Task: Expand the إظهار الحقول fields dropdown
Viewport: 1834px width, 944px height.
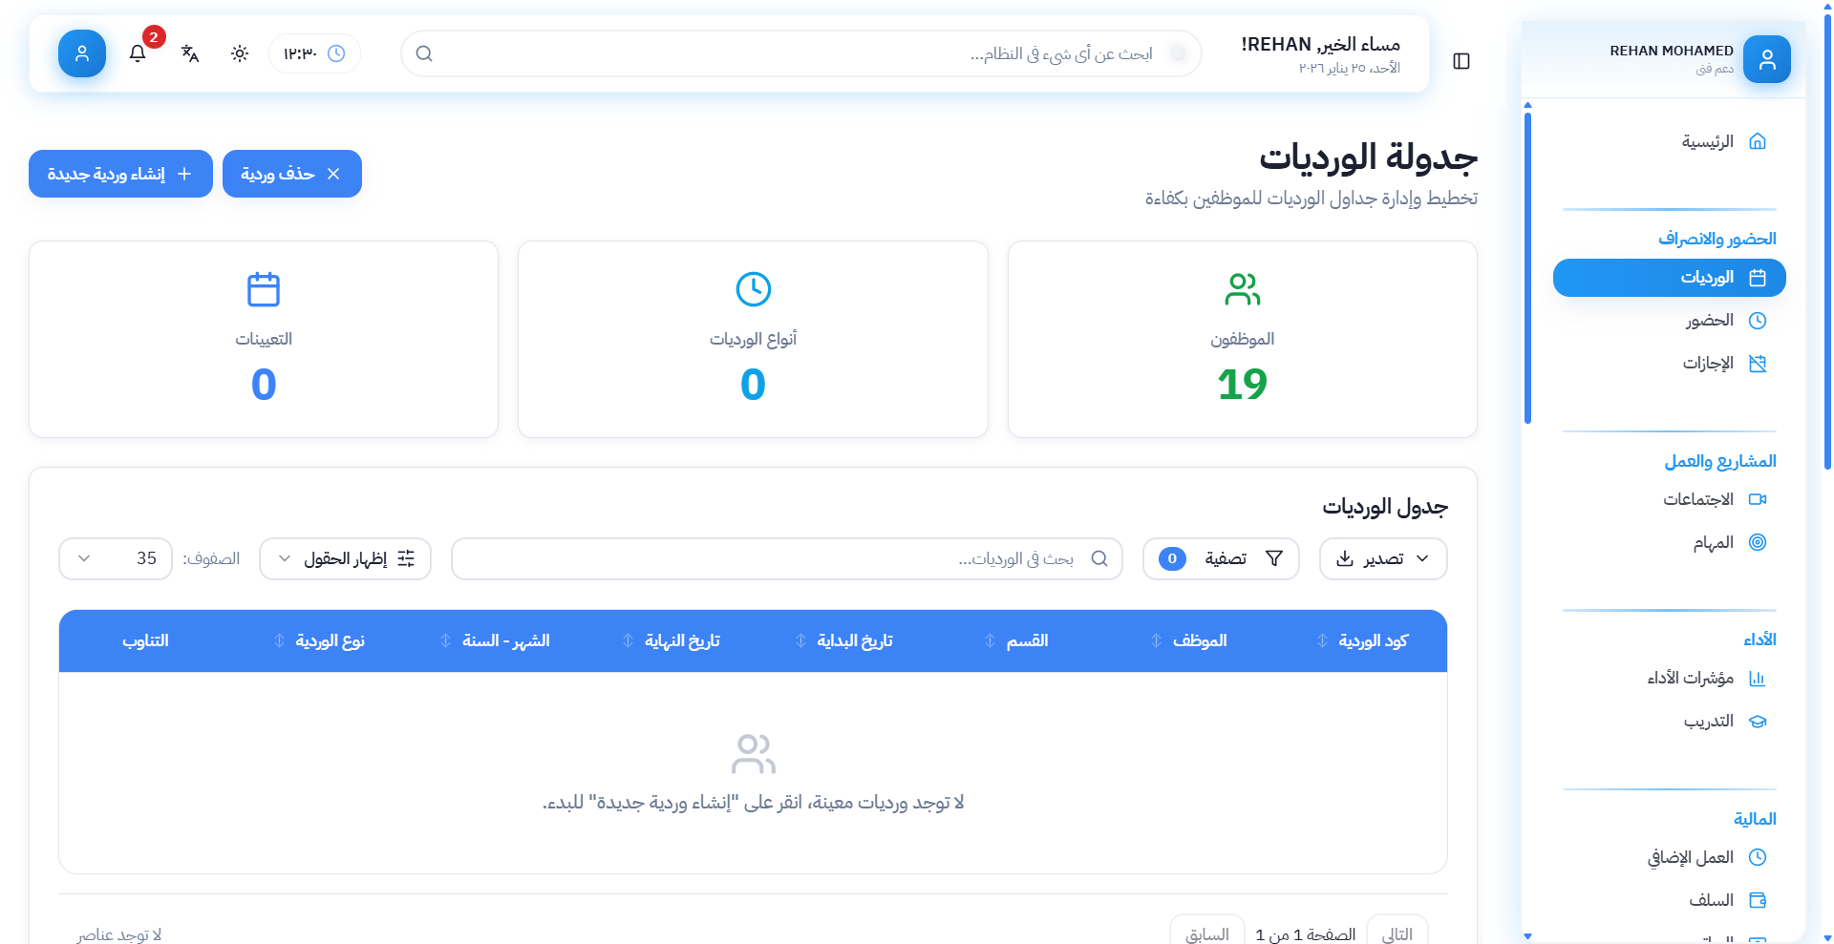Action: tap(345, 558)
